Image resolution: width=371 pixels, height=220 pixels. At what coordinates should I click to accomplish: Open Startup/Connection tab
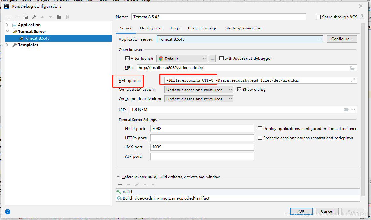point(243,28)
